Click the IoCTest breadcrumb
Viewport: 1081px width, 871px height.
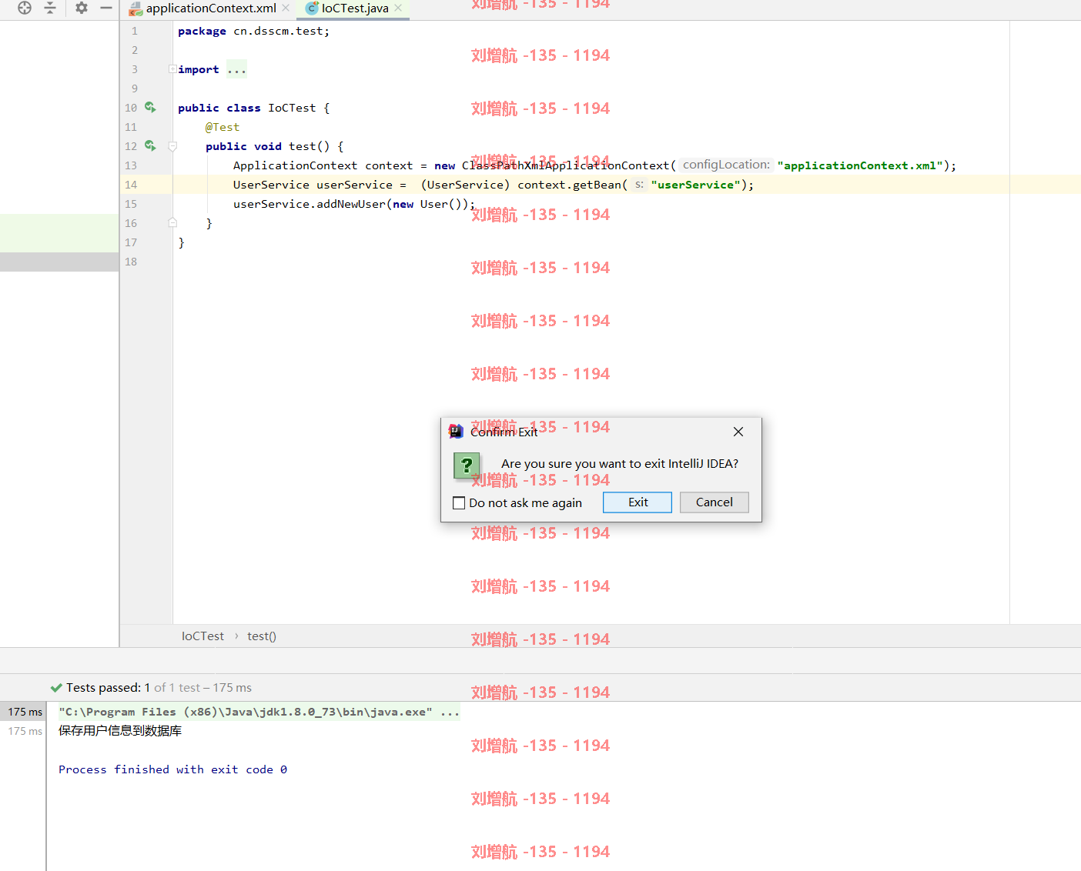pyautogui.click(x=202, y=636)
